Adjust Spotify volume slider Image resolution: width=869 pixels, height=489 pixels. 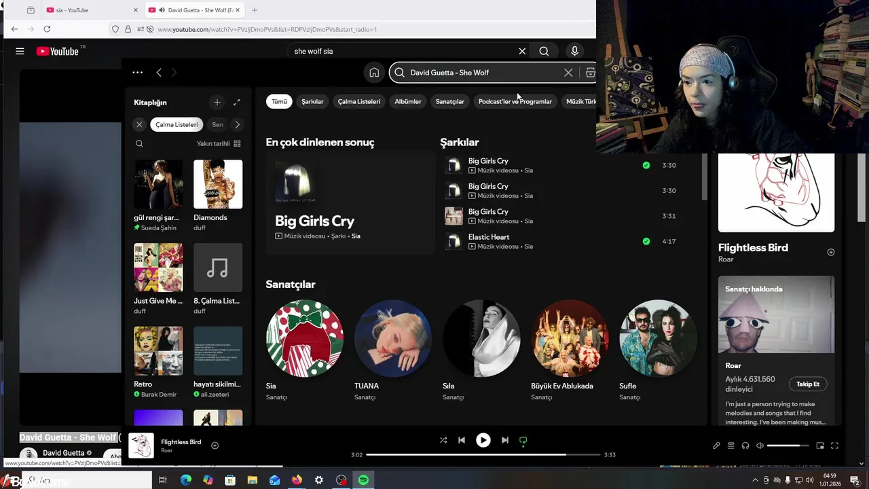[x=788, y=446]
